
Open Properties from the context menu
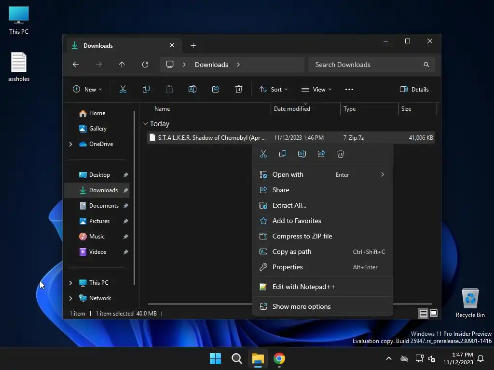click(x=322, y=267)
